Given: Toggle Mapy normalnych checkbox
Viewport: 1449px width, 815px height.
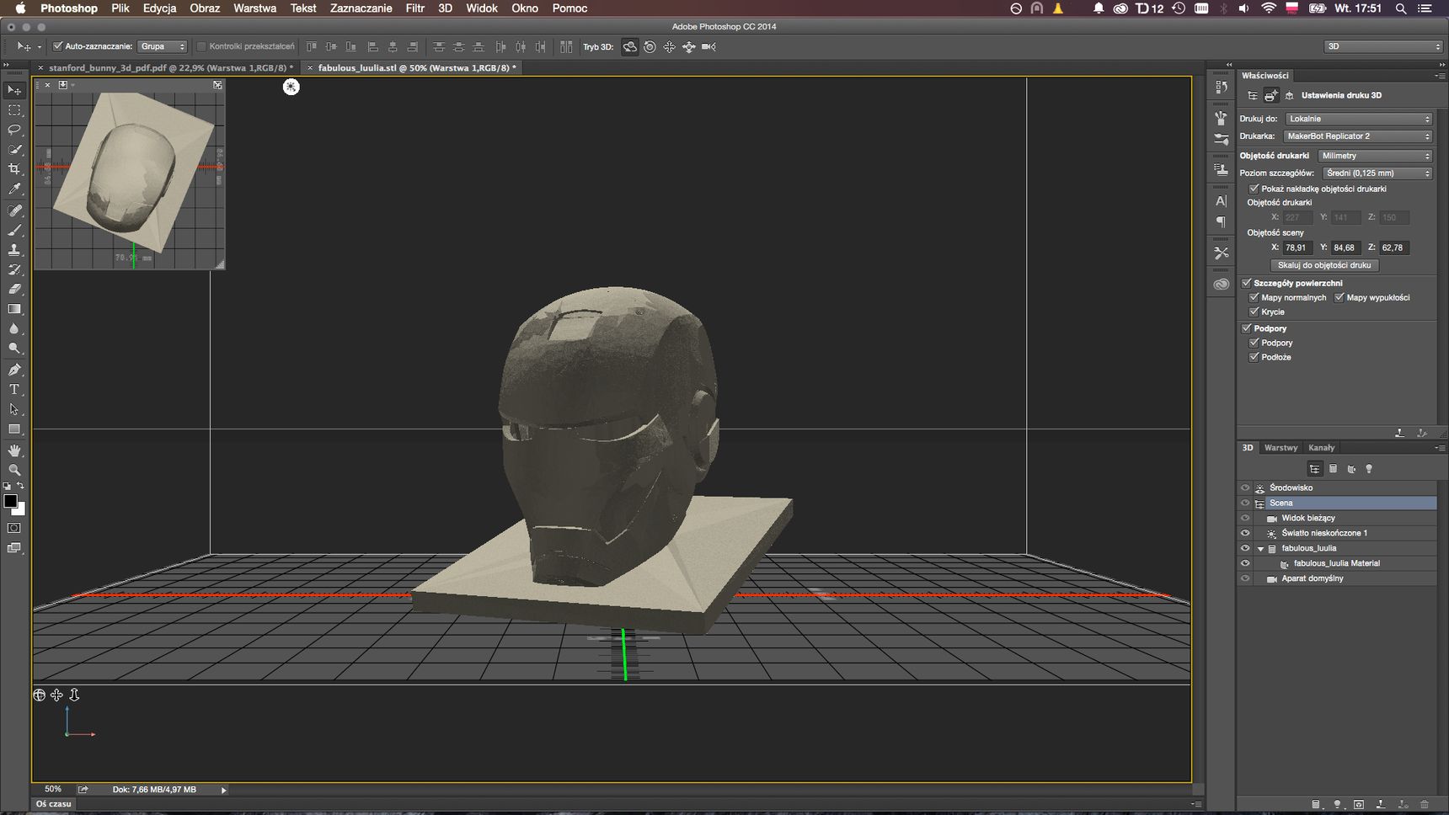Looking at the screenshot, I should pos(1254,297).
